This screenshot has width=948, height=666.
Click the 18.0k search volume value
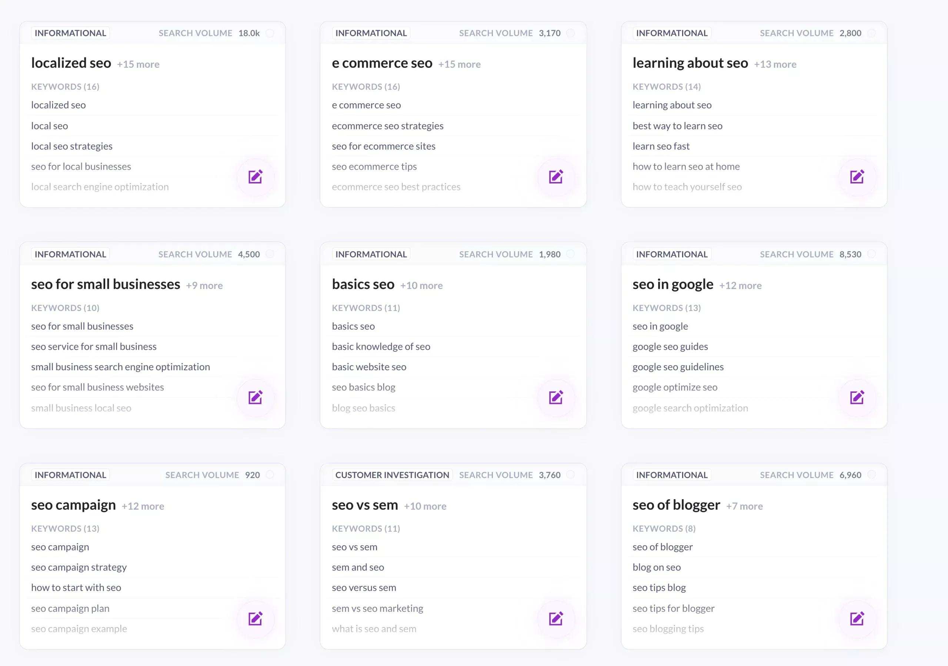[x=248, y=33]
